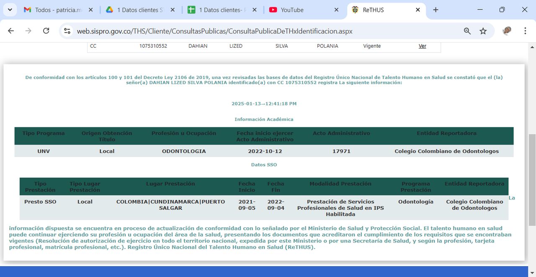The width and height of the screenshot is (536, 277).
Task: Click the vertical page scrollbar thumb
Action: 532,180
